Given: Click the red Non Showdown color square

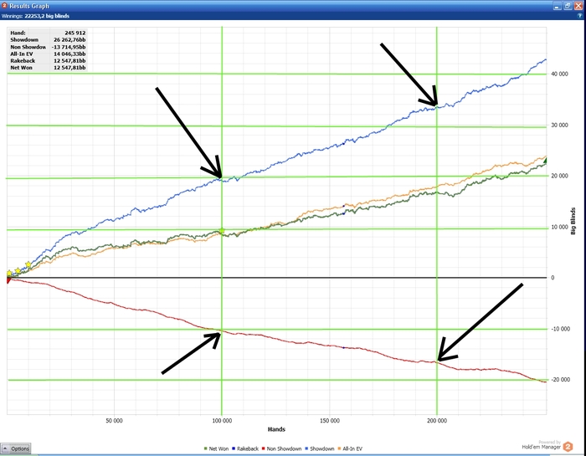Looking at the screenshot, I should tap(264, 449).
